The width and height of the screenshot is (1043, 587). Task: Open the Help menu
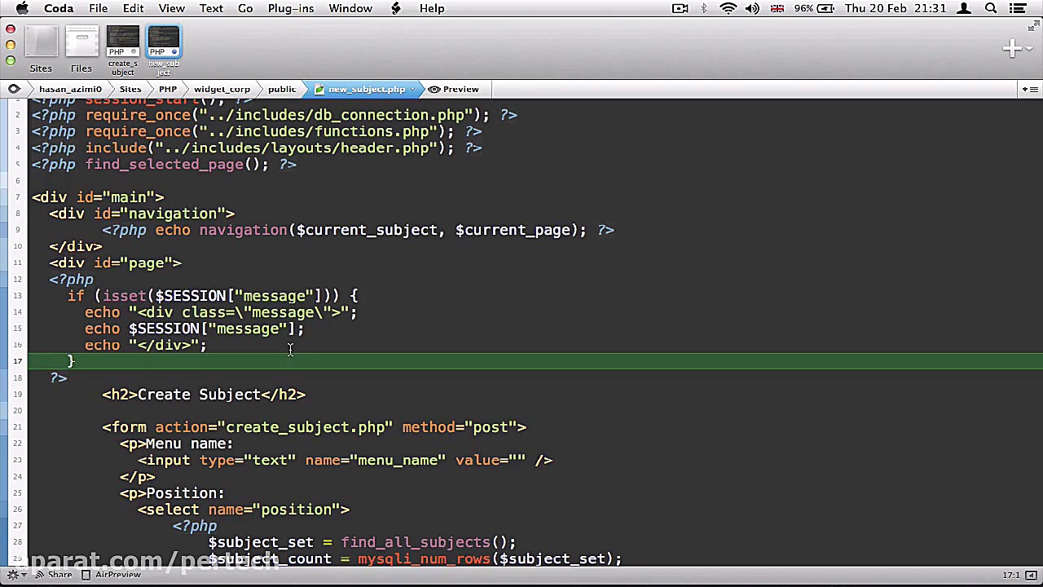pyautogui.click(x=432, y=8)
